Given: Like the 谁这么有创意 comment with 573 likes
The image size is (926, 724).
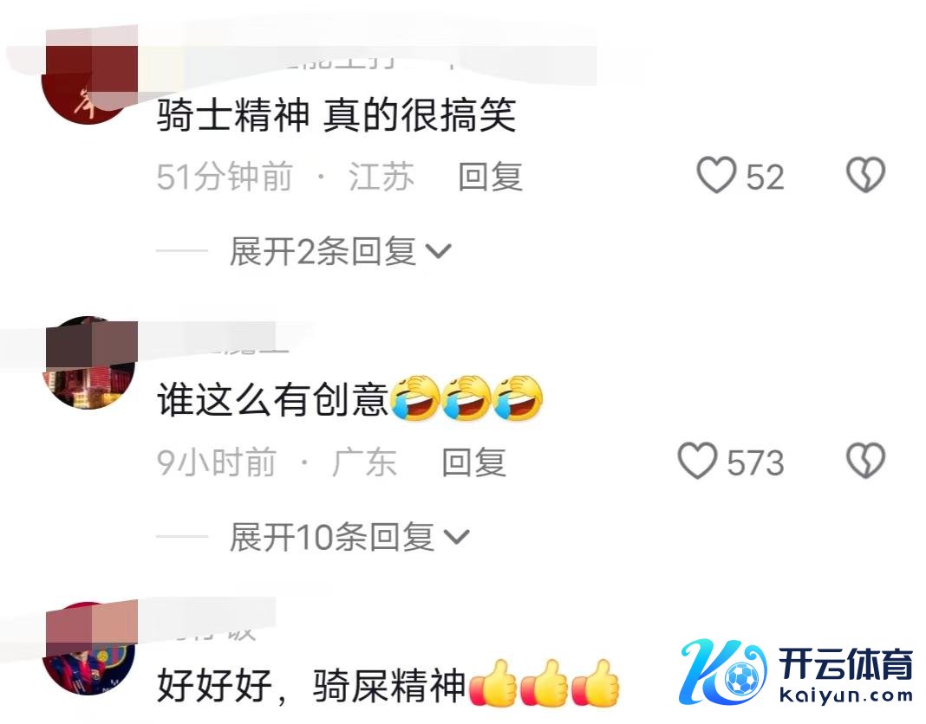Looking at the screenshot, I should (x=697, y=461).
